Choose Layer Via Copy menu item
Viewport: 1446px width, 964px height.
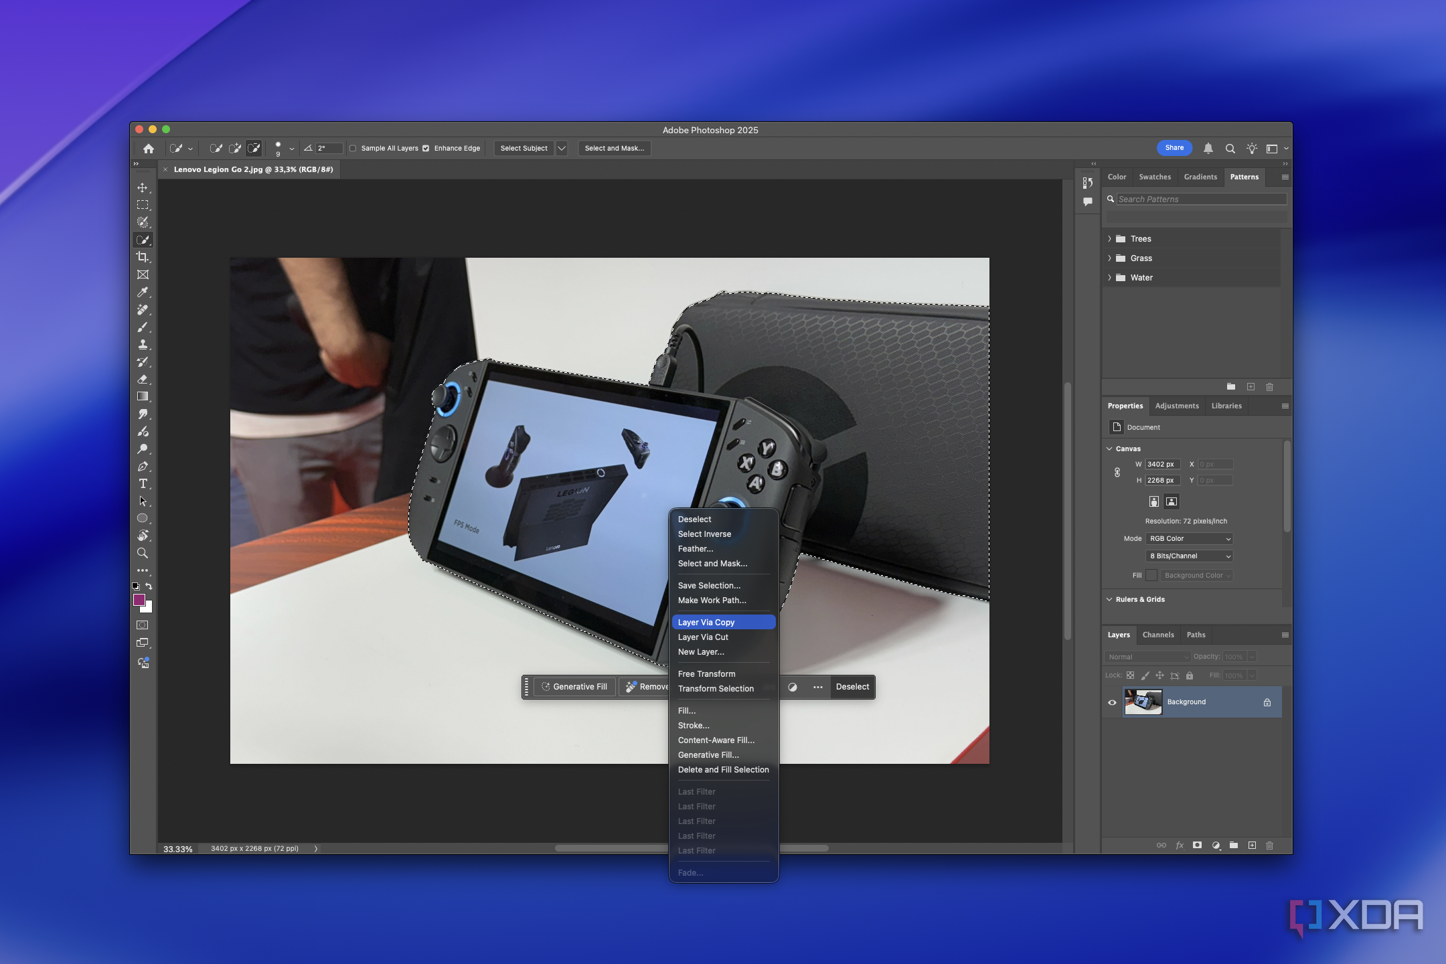tap(723, 623)
